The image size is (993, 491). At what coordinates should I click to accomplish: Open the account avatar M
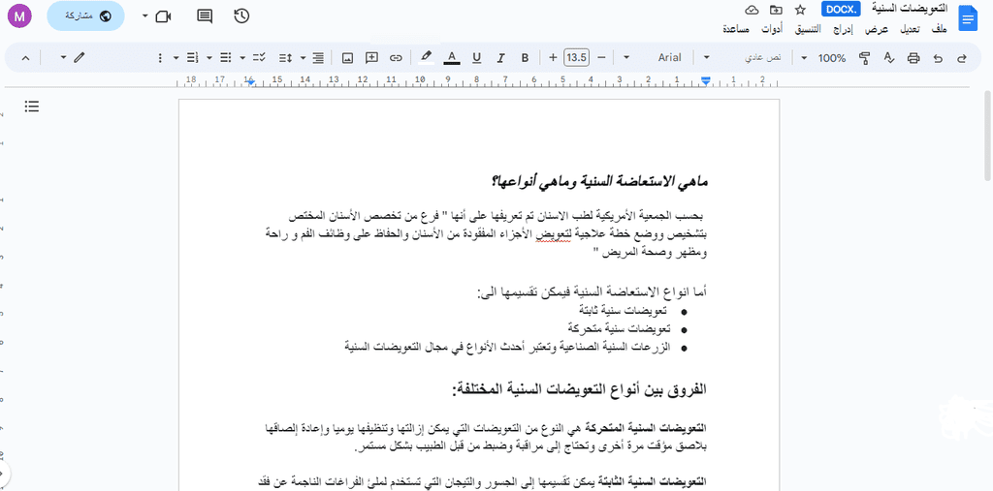(x=19, y=15)
